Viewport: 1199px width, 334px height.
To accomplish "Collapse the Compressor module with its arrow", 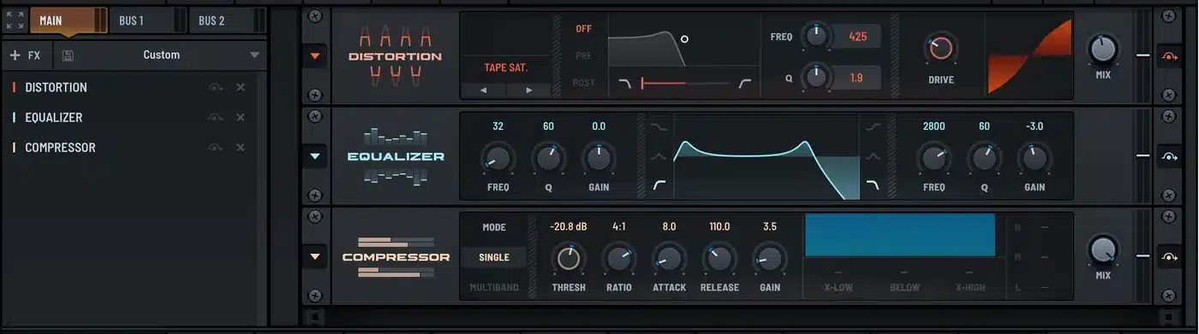I will pyautogui.click(x=315, y=256).
